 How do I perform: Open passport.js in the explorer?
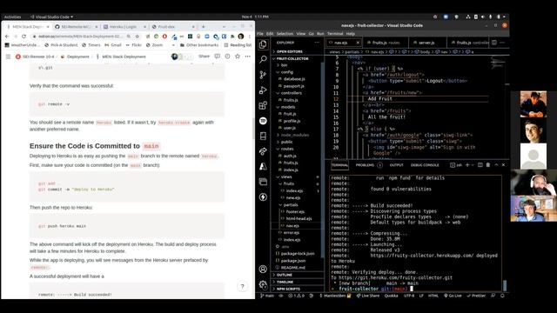pyautogui.click(x=293, y=86)
